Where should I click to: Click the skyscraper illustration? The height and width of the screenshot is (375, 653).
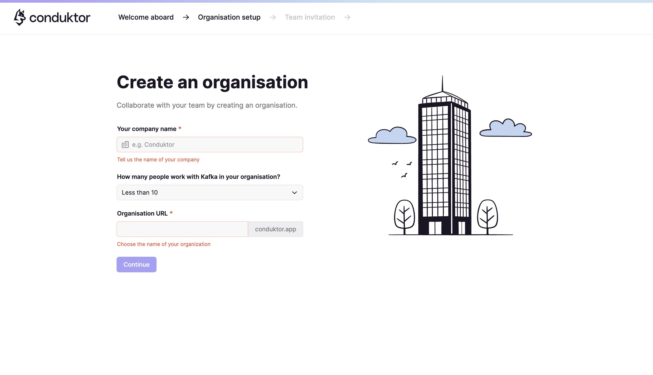(x=450, y=155)
